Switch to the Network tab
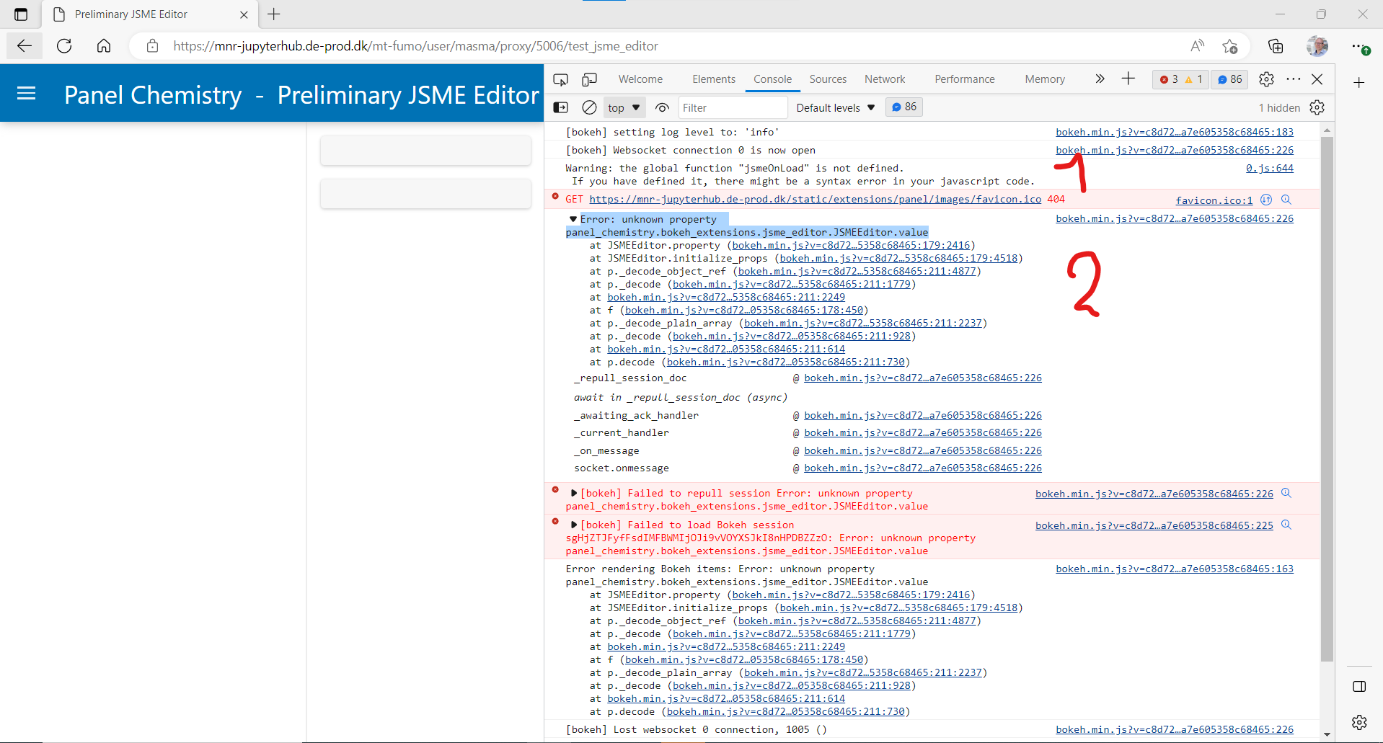The height and width of the screenshot is (743, 1383). click(x=884, y=79)
